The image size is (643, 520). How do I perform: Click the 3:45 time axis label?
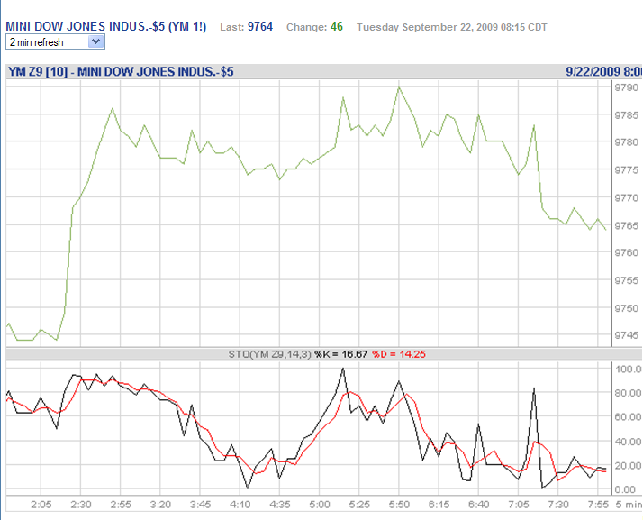point(200,505)
